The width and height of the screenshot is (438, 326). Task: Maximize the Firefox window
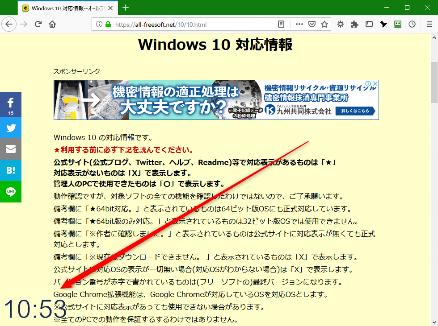coord(407,8)
